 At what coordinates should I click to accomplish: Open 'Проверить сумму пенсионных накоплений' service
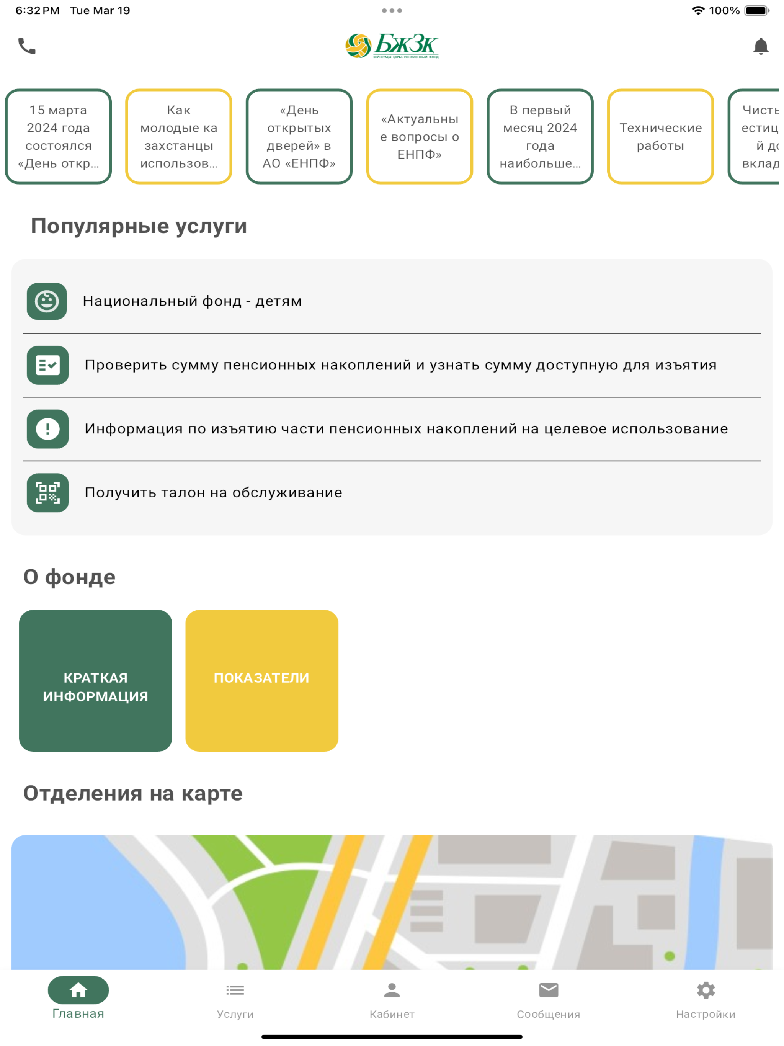[392, 365]
